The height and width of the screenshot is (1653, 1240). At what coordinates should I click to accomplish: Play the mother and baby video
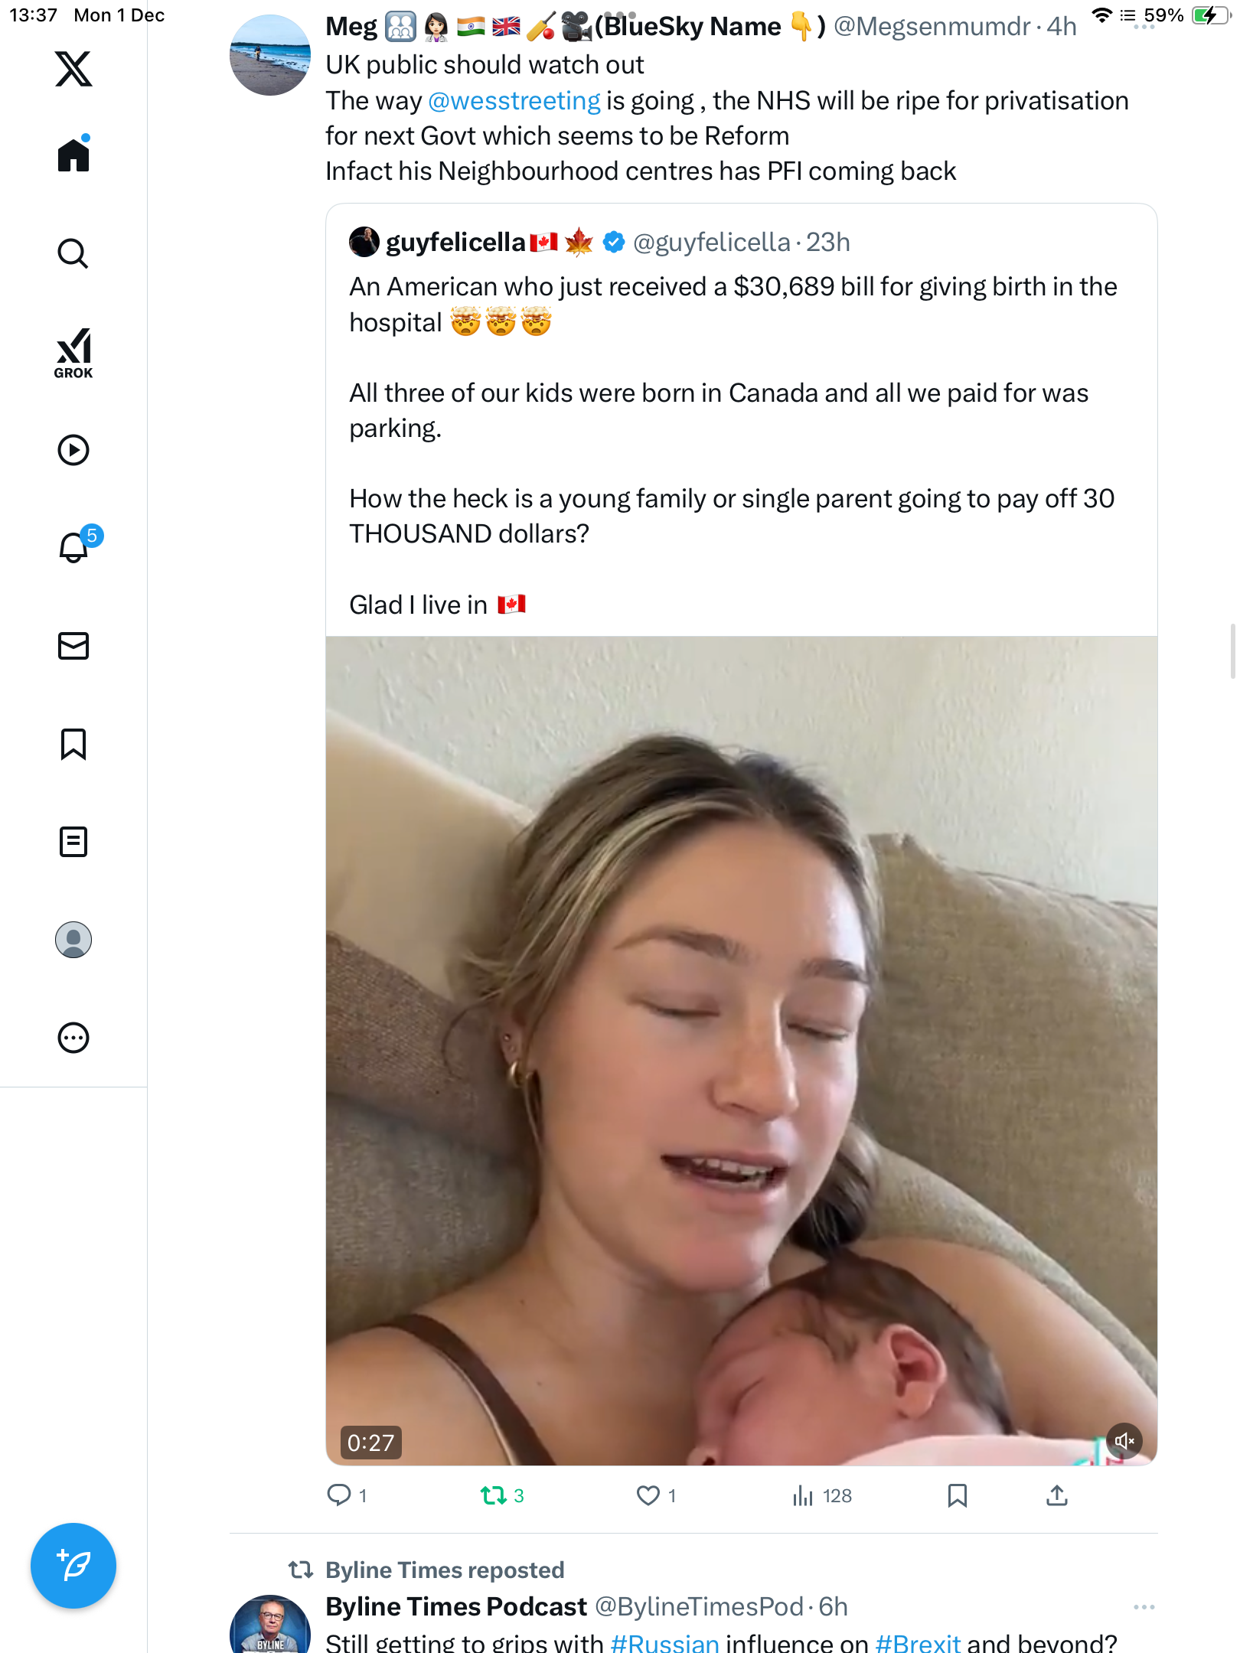[741, 1050]
